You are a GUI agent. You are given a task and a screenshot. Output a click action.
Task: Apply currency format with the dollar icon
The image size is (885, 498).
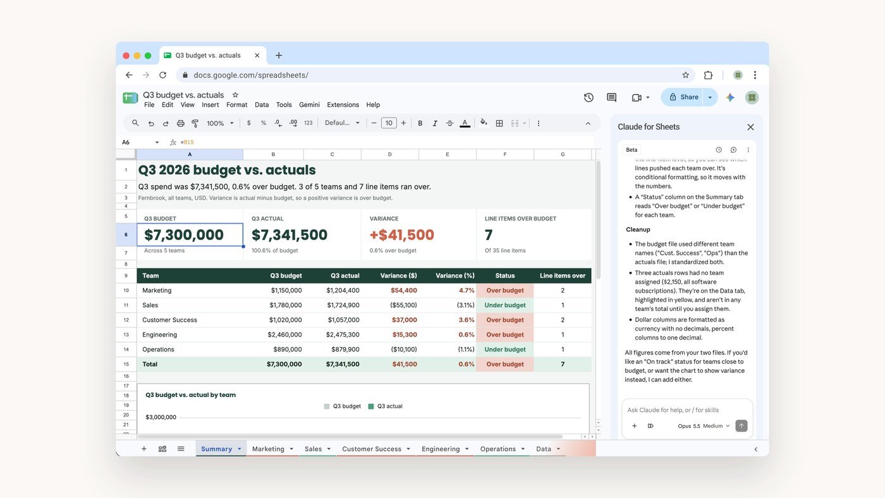(x=249, y=123)
